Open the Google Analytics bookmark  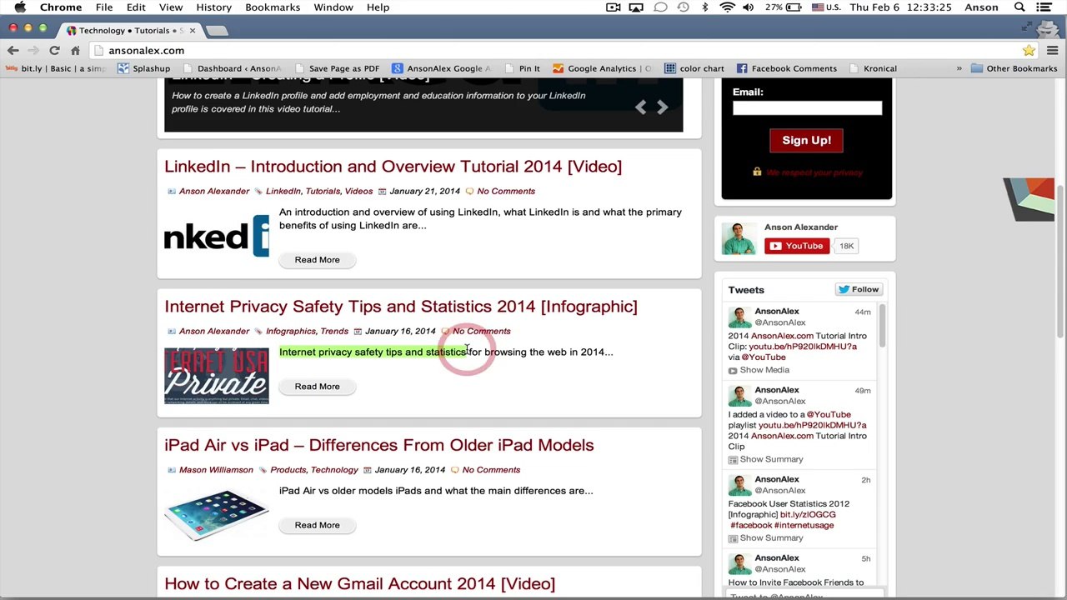(x=602, y=68)
